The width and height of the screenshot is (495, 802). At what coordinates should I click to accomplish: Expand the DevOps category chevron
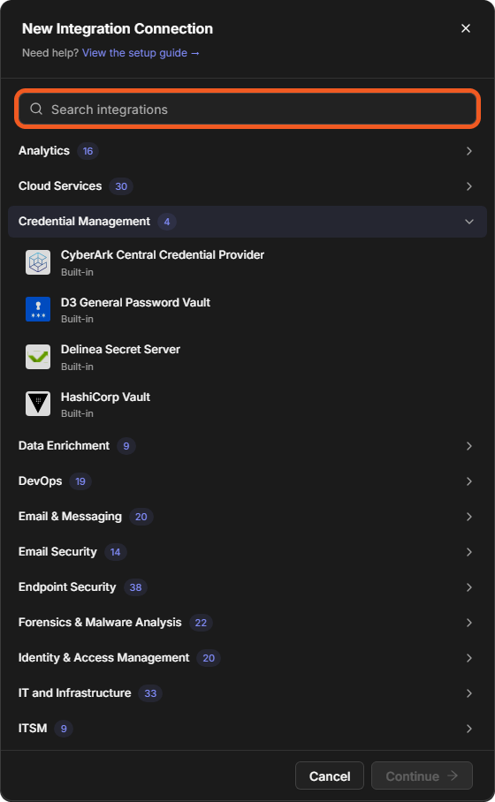468,481
